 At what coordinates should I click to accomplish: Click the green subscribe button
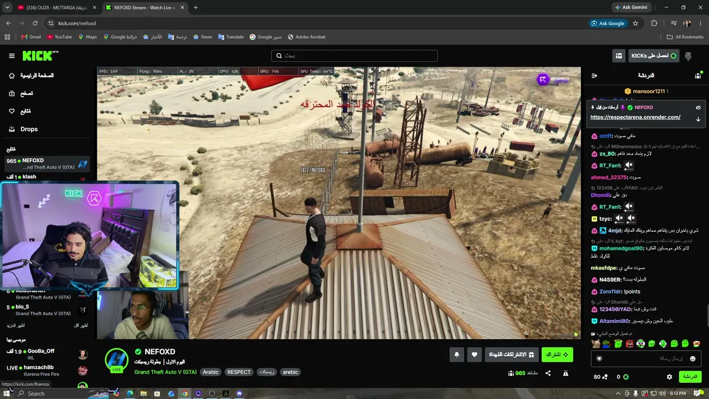pyautogui.click(x=557, y=355)
